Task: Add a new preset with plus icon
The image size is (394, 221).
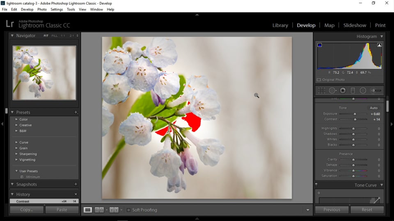Action: 76,112
